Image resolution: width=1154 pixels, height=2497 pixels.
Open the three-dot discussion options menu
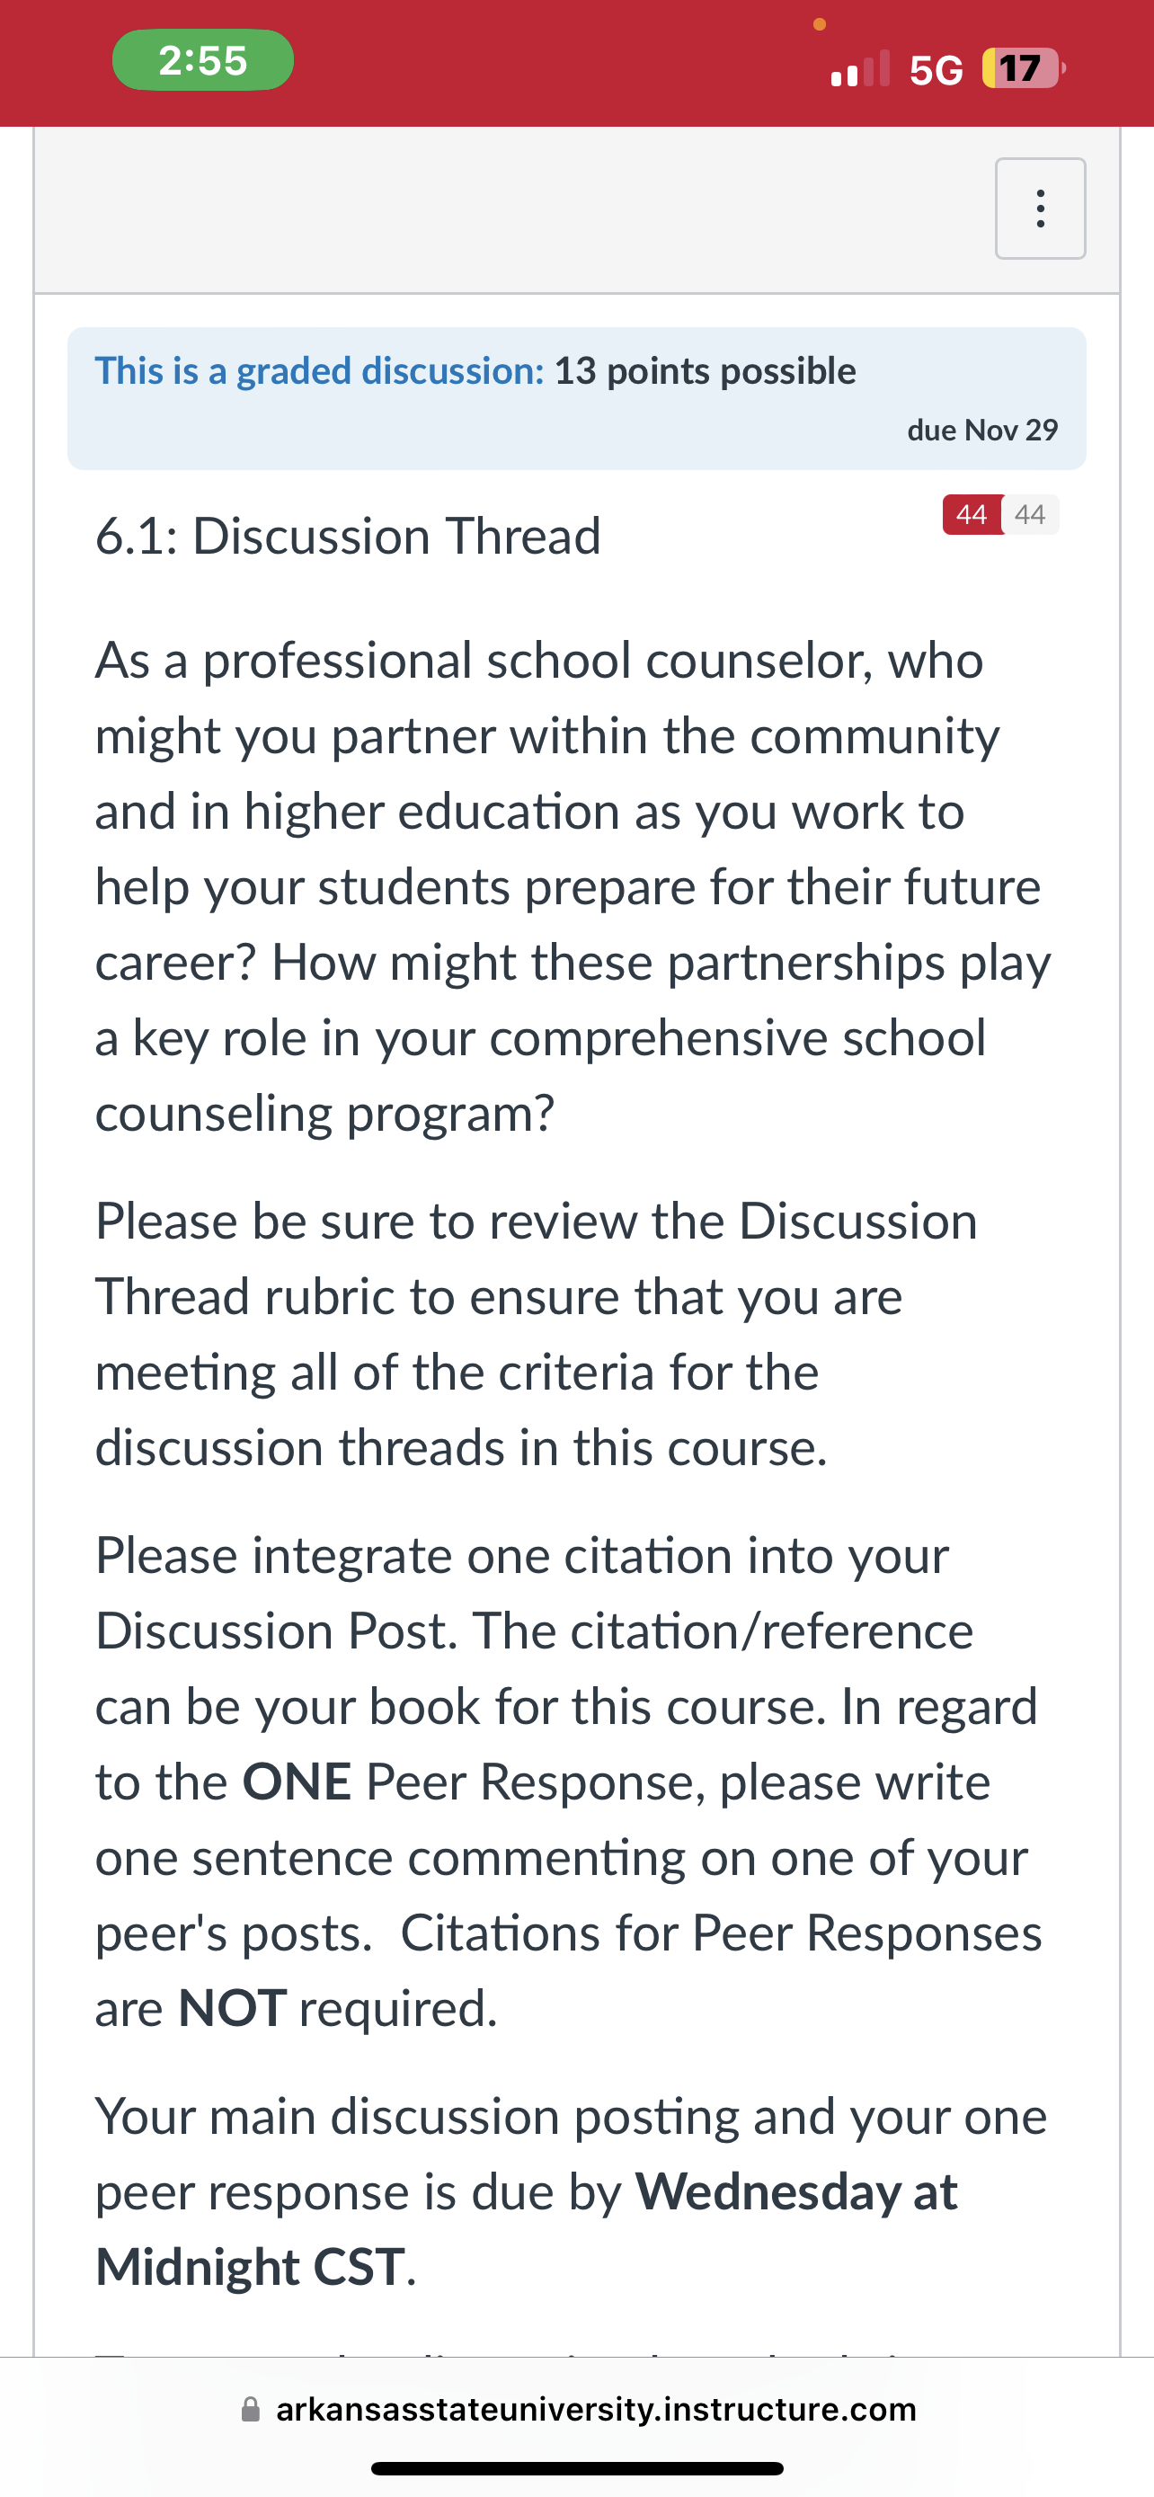(x=1040, y=209)
